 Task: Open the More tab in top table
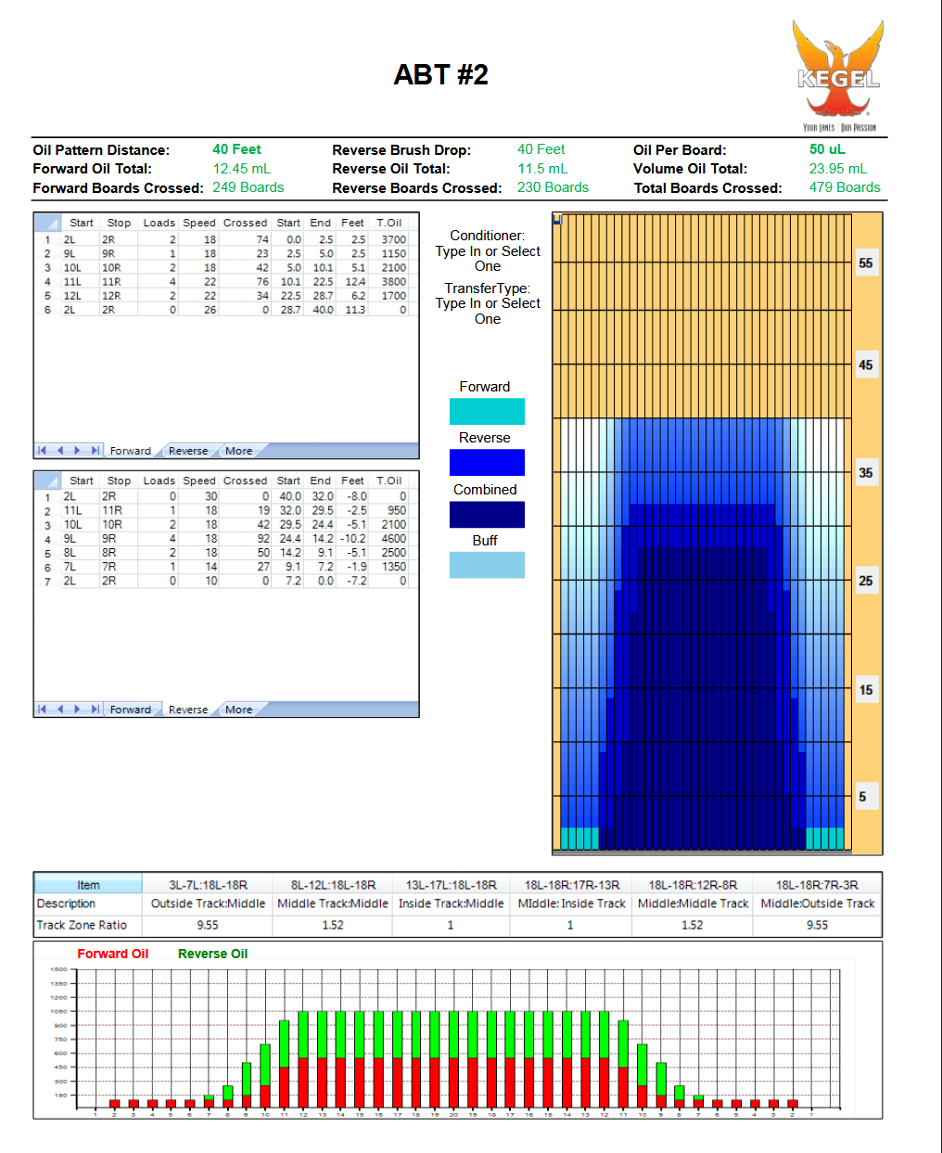point(238,451)
